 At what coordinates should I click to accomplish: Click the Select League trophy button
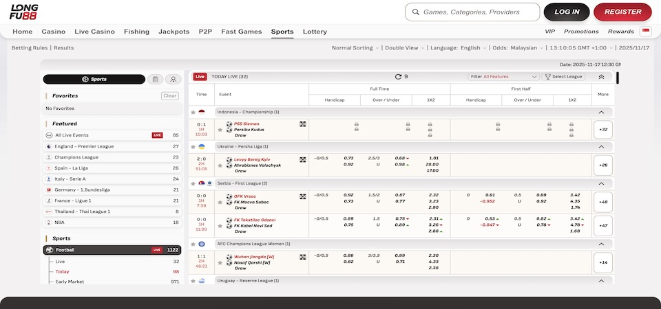click(563, 76)
